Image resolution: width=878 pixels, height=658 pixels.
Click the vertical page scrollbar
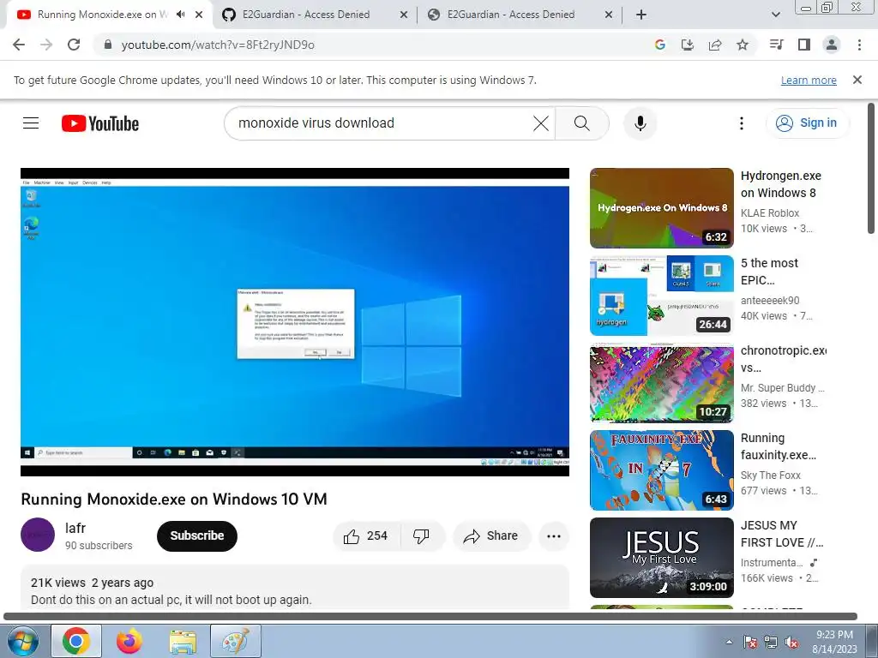click(871, 168)
